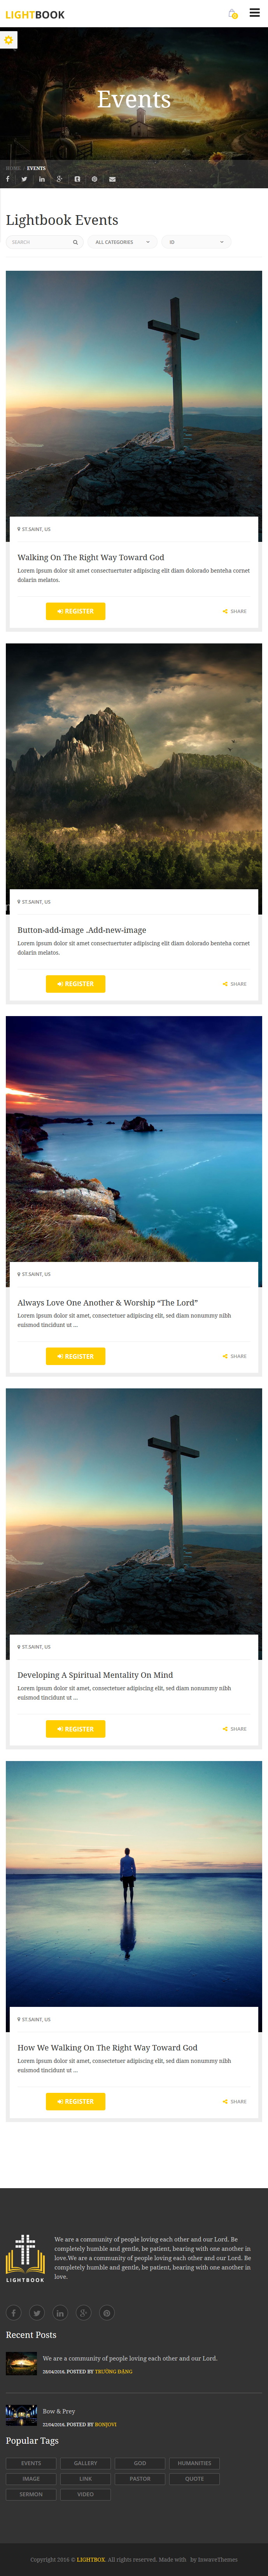This screenshot has height=2576, width=268.
Task: Expand the All Categories dropdown
Action: click(x=123, y=242)
